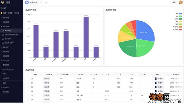Open 可装配成品数量查询 in the sidebar

point(11,35)
